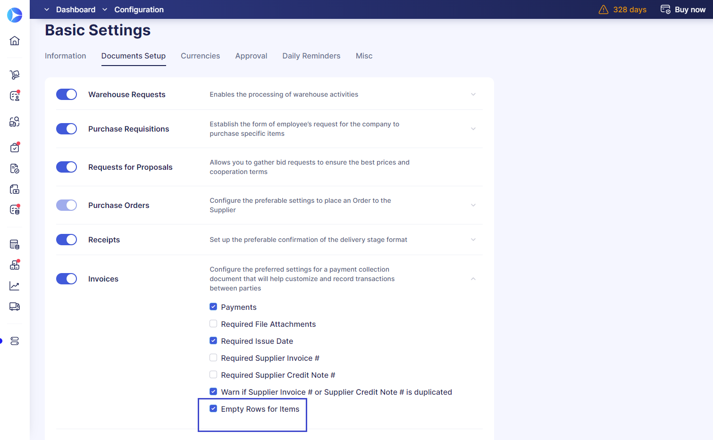Turn off the Purchase Requisitions switch
The height and width of the screenshot is (440, 713).
(67, 129)
